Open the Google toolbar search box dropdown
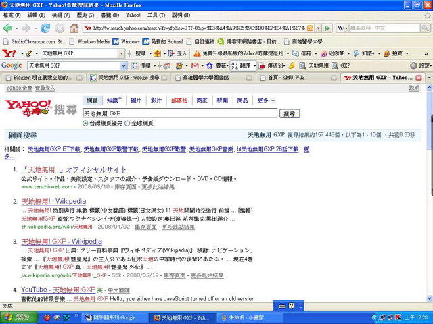Screen dimensions: 433x324 pyautogui.click(x=124, y=65)
